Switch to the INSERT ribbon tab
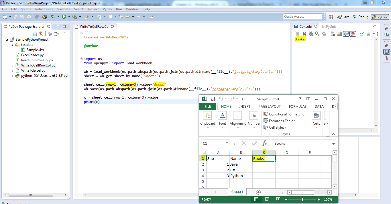Image resolution: width=391 pixels, height=204 pixels. [245, 106]
